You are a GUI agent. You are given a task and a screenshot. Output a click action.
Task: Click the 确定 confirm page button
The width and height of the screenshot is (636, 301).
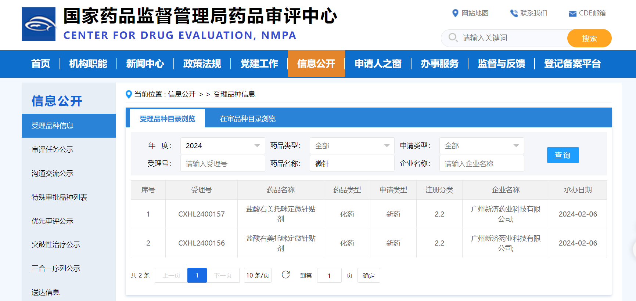point(369,275)
